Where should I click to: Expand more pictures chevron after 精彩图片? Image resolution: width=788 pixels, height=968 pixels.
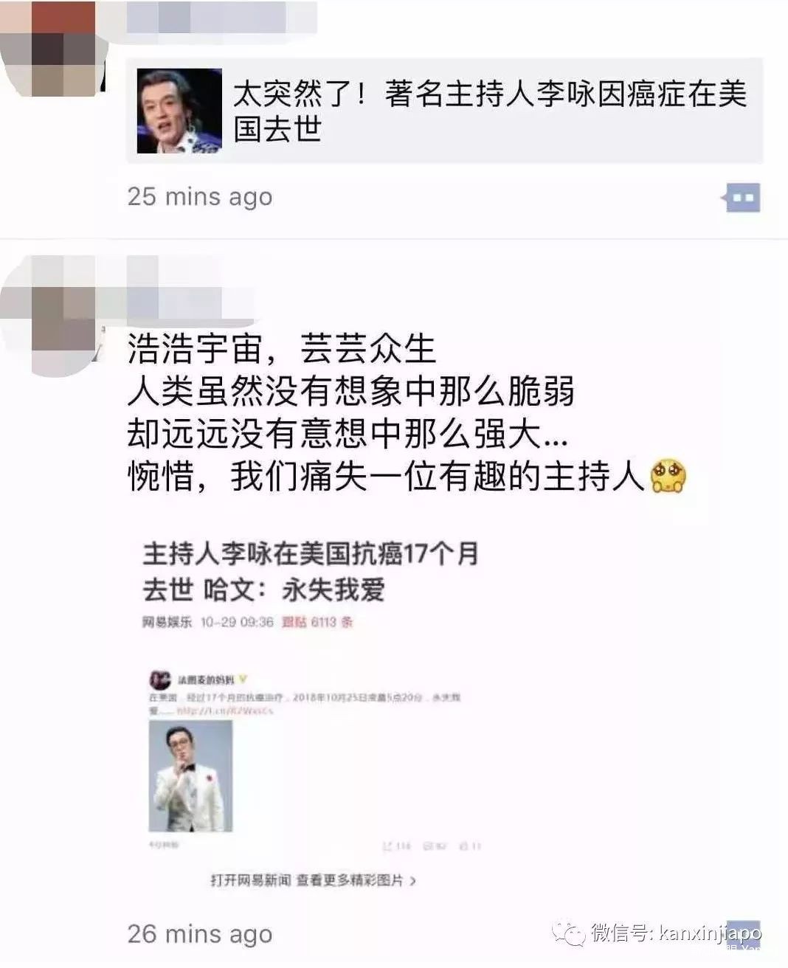tap(412, 881)
